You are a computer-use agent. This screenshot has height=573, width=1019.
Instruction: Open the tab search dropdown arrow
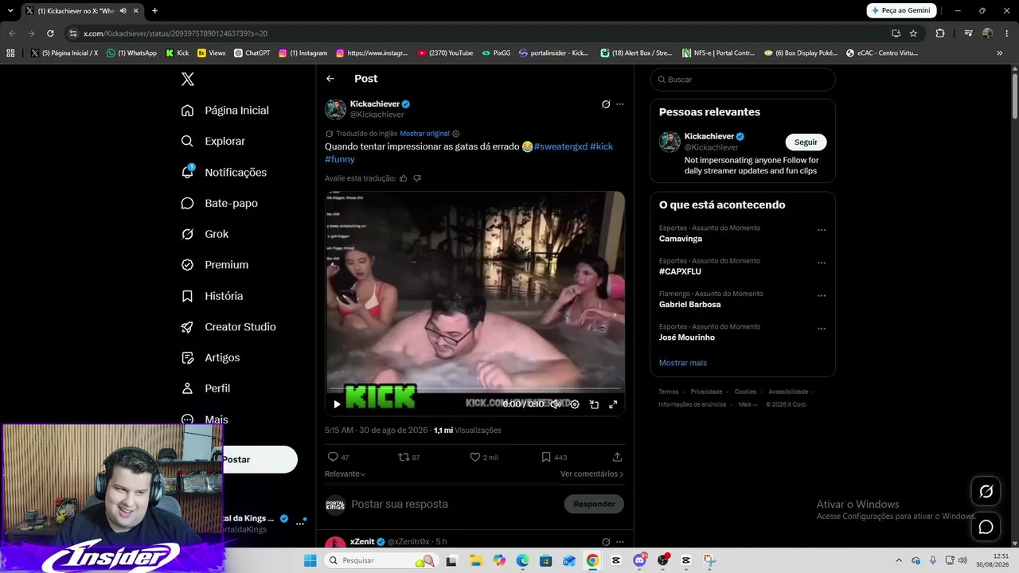(10, 11)
